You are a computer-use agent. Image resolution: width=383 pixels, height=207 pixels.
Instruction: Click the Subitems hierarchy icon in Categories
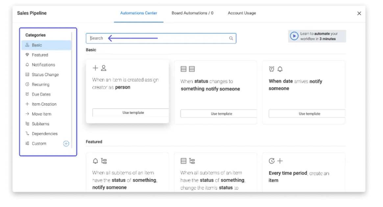tap(27, 124)
